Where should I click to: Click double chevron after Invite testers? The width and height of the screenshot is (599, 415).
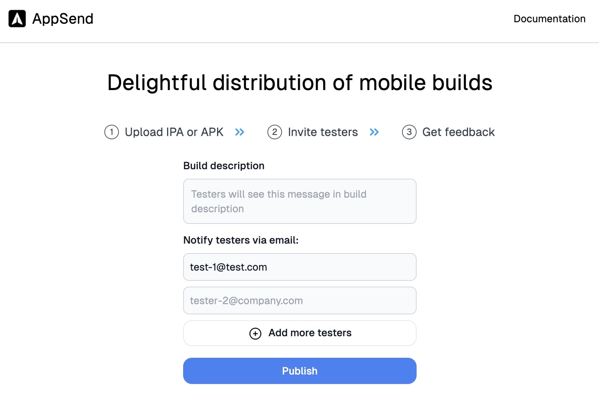(x=374, y=132)
